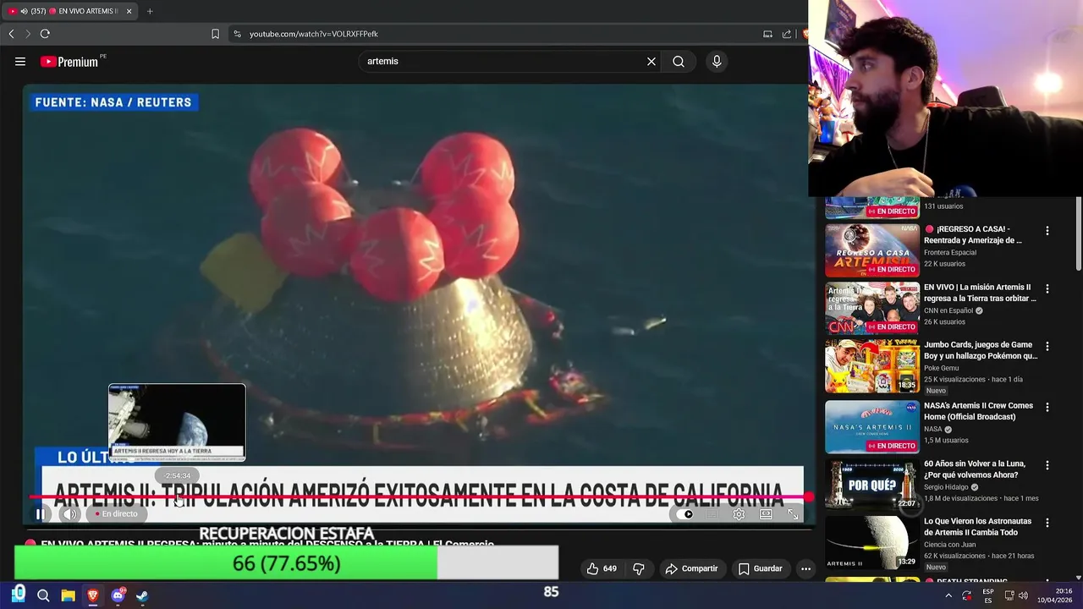Viewport: 1083px width, 609px height.
Task: Open options for NASA's Artemis II video
Action: 1047,408
